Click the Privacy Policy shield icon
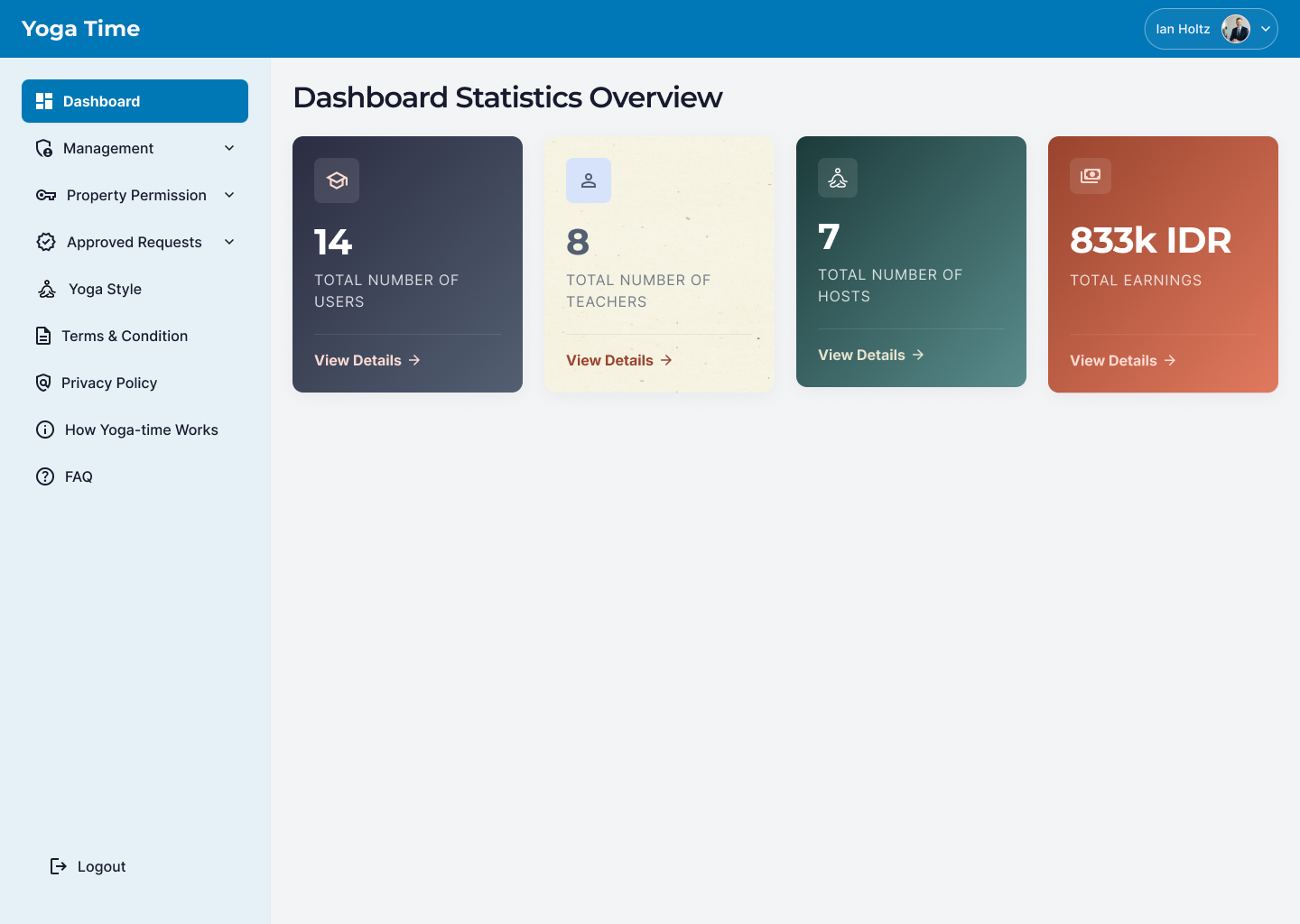The image size is (1300, 924). coord(43,383)
